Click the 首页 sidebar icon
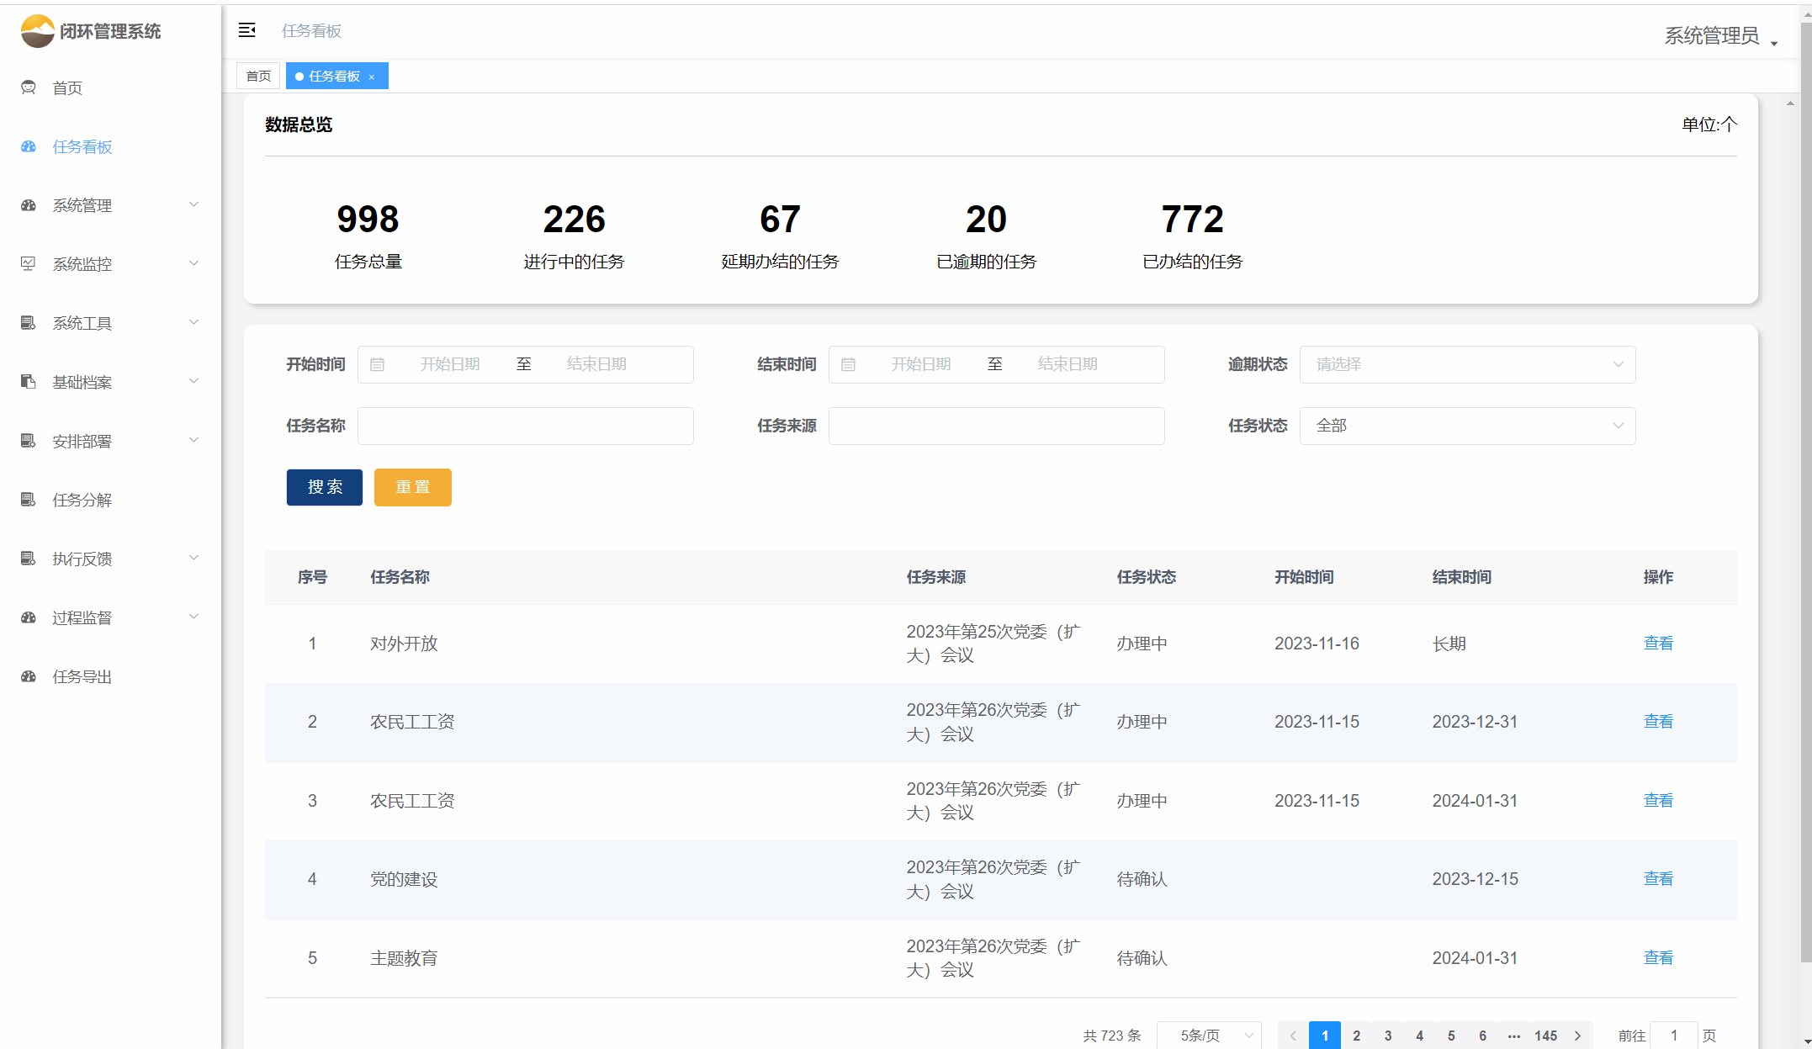The height and width of the screenshot is (1049, 1812). [29, 87]
